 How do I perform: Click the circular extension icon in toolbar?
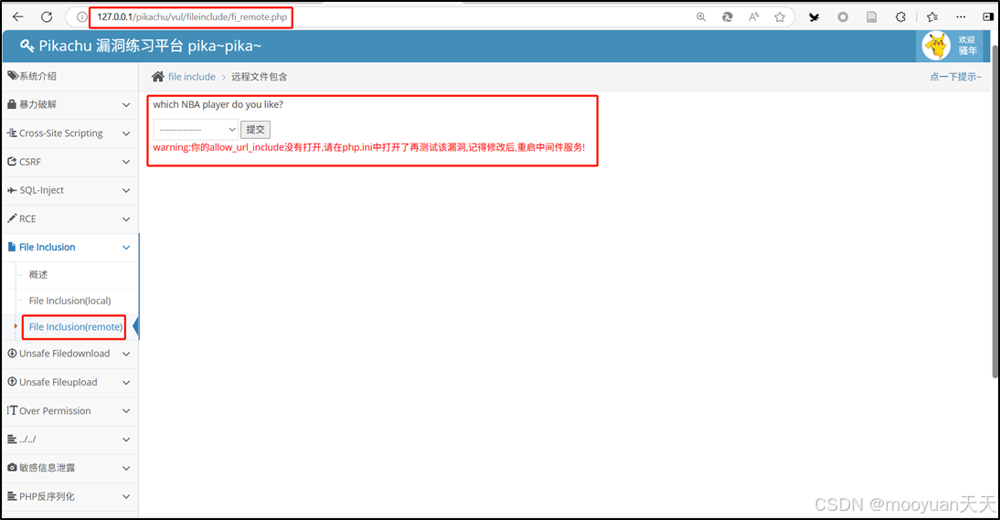click(843, 17)
